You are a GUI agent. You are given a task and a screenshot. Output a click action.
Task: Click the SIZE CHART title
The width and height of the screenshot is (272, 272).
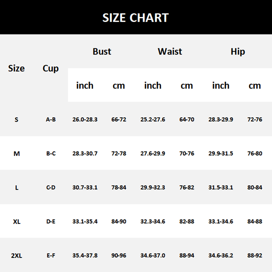(136, 18)
